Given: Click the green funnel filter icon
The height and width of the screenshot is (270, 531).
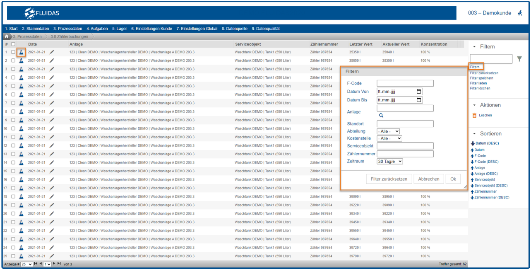Looking at the screenshot, I should click(519, 59).
